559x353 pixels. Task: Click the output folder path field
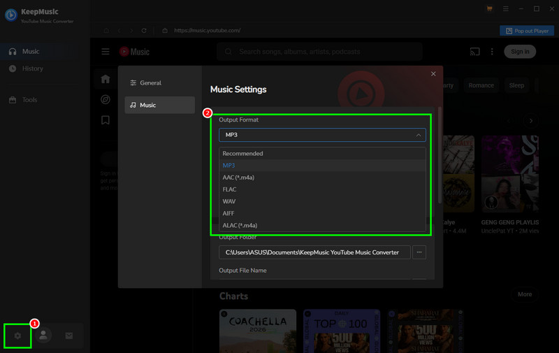(x=314, y=252)
